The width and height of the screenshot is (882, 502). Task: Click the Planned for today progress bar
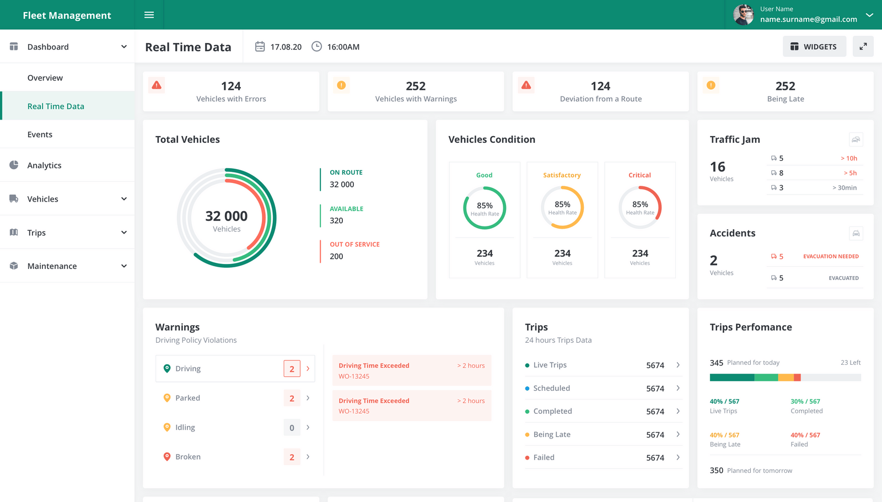tap(785, 377)
